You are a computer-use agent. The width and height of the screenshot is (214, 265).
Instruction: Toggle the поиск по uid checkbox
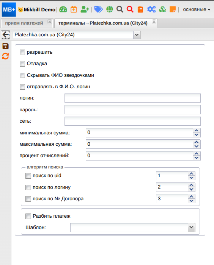(28, 176)
